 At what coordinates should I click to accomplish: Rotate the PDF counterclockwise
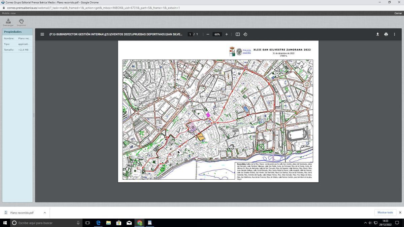[245, 34]
